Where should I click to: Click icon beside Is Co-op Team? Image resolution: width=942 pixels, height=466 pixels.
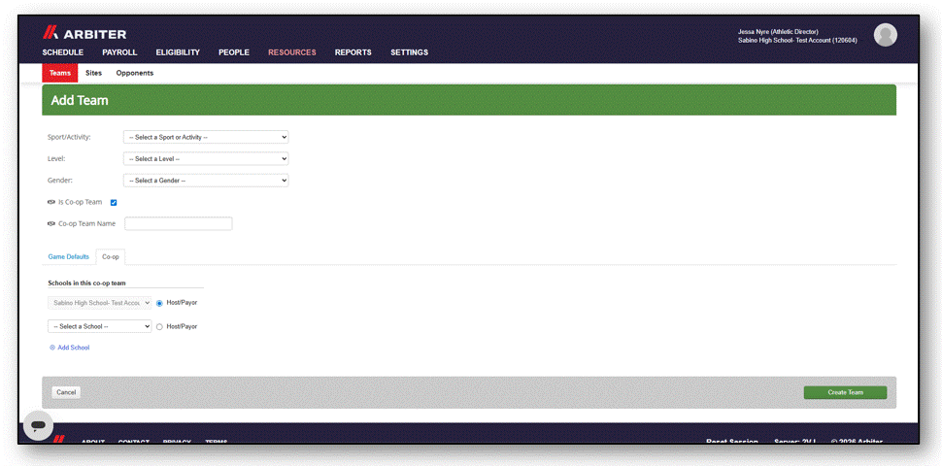pyautogui.click(x=51, y=202)
